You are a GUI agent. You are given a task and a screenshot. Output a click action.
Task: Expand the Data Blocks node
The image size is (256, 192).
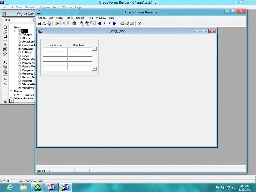point(19,45)
